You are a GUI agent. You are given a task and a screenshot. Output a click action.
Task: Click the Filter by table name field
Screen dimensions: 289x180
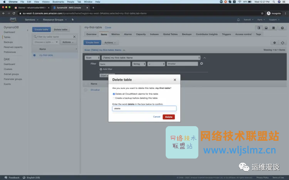click(55, 37)
